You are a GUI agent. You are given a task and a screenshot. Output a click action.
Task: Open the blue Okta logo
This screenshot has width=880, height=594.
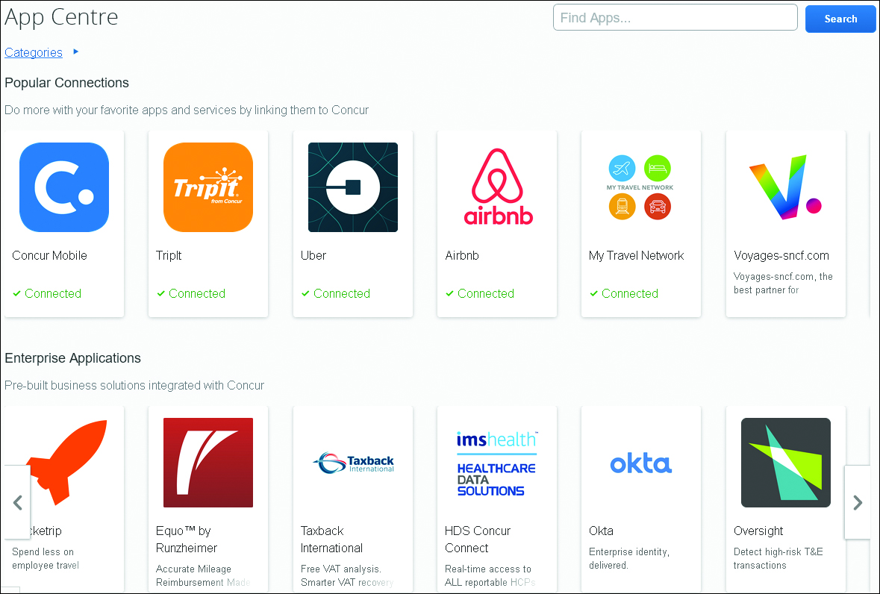641,464
